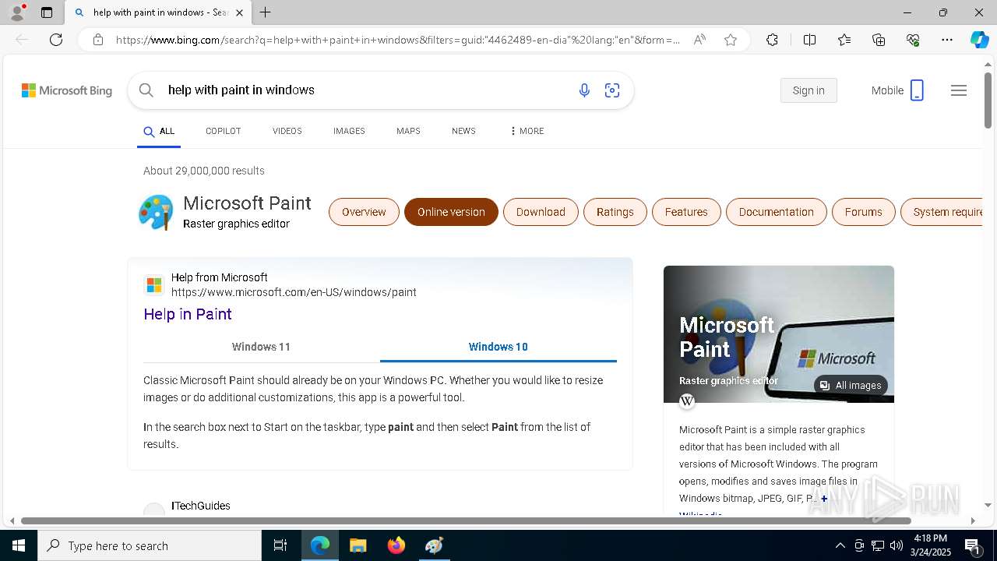Open the tab actions menu icon

47,12
